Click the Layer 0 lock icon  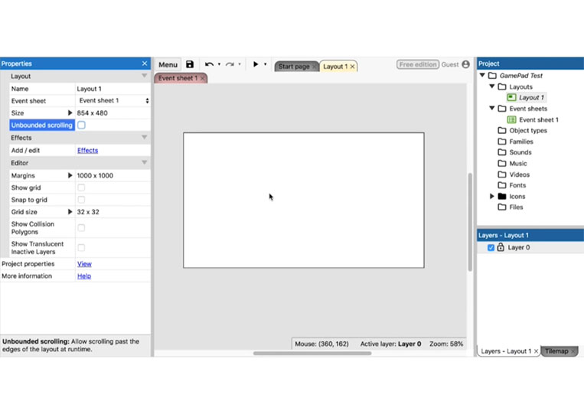click(x=501, y=247)
